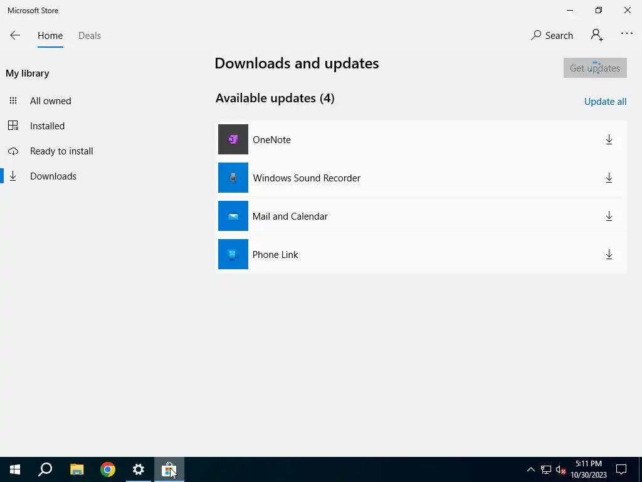Screen dimensions: 642x482
Task: Click the All owned grid icon
Action: click(13, 100)
